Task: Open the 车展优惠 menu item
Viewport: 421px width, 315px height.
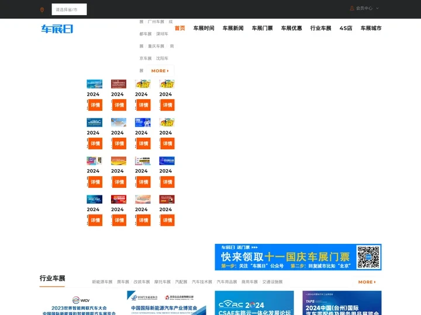Action: tap(292, 28)
